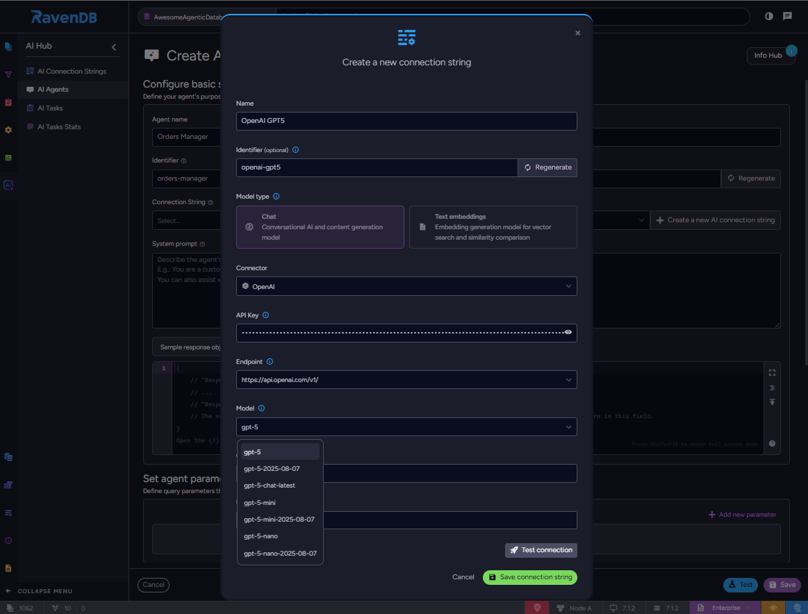The width and height of the screenshot is (808, 614).
Task: Click the index count 10 in the status bar
Action: tap(63, 608)
